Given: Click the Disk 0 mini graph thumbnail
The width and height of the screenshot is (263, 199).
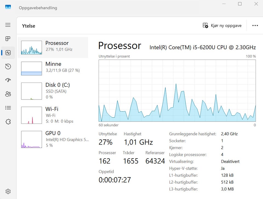Looking at the screenshot, I should pyautogui.click(x=32, y=91).
